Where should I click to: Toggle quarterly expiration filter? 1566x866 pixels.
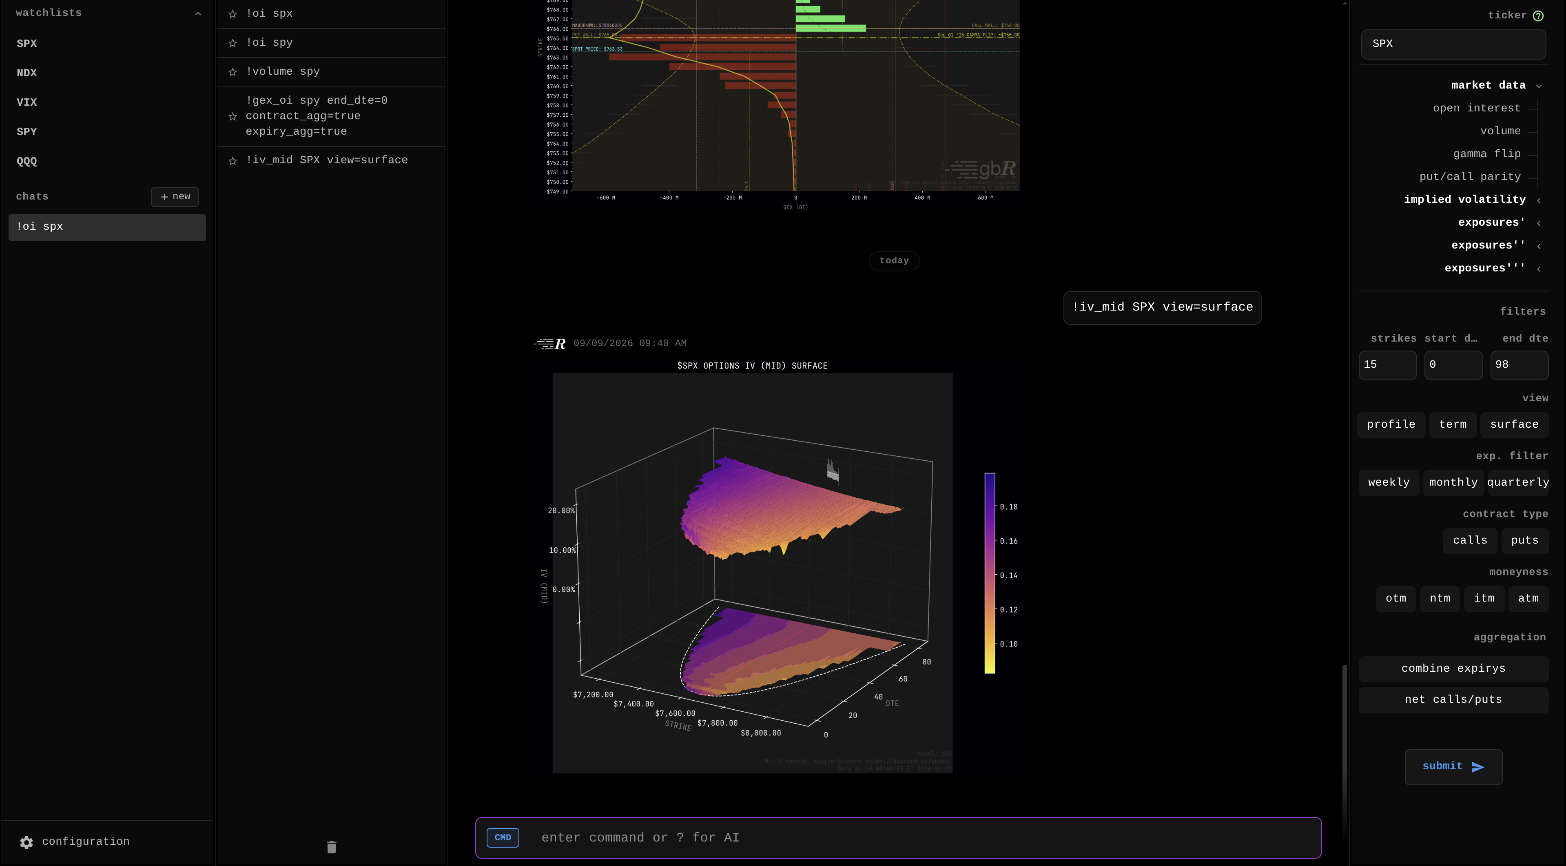(x=1518, y=483)
